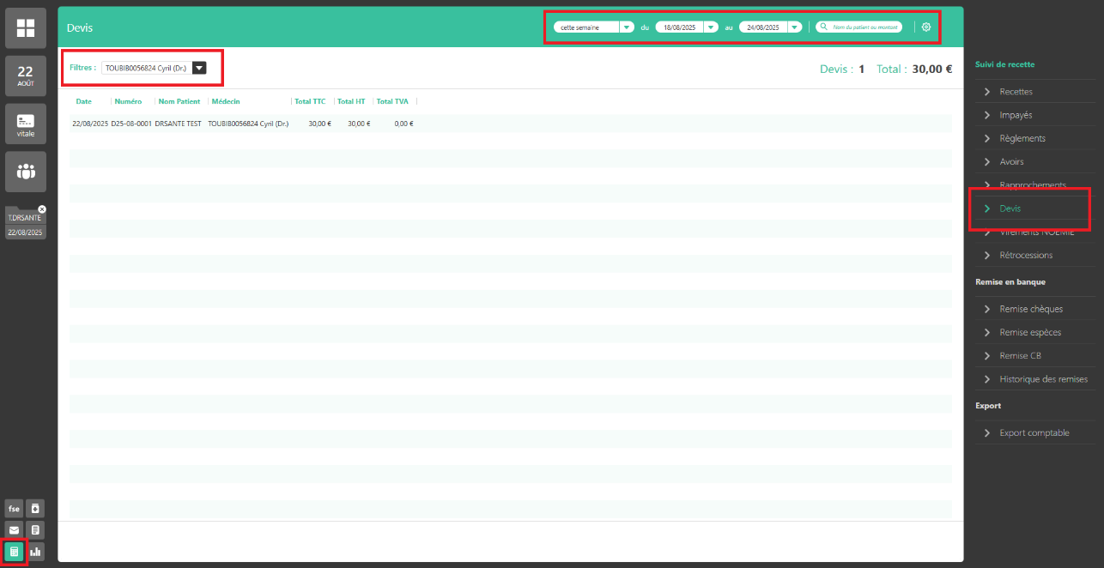Go to Recettes in right menu
Viewport: 1104px width, 568px height.
[x=1016, y=92]
